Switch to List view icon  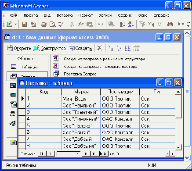[128, 48]
